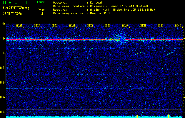Viewport: 185px width, 118px height.
Task: Click the 0834 time tick label
Action: pyautogui.click(x=72, y=26)
